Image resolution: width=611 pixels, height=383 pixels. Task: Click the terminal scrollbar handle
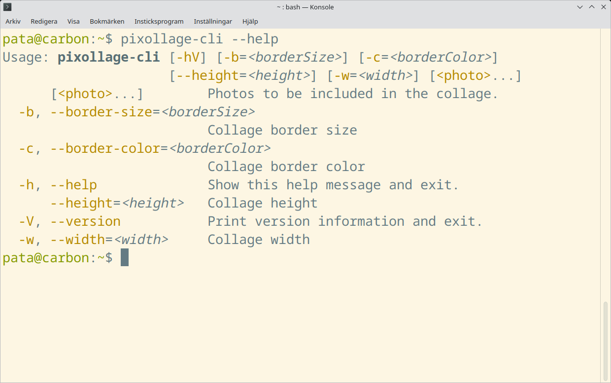pyautogui.click(x=606, y=340)
